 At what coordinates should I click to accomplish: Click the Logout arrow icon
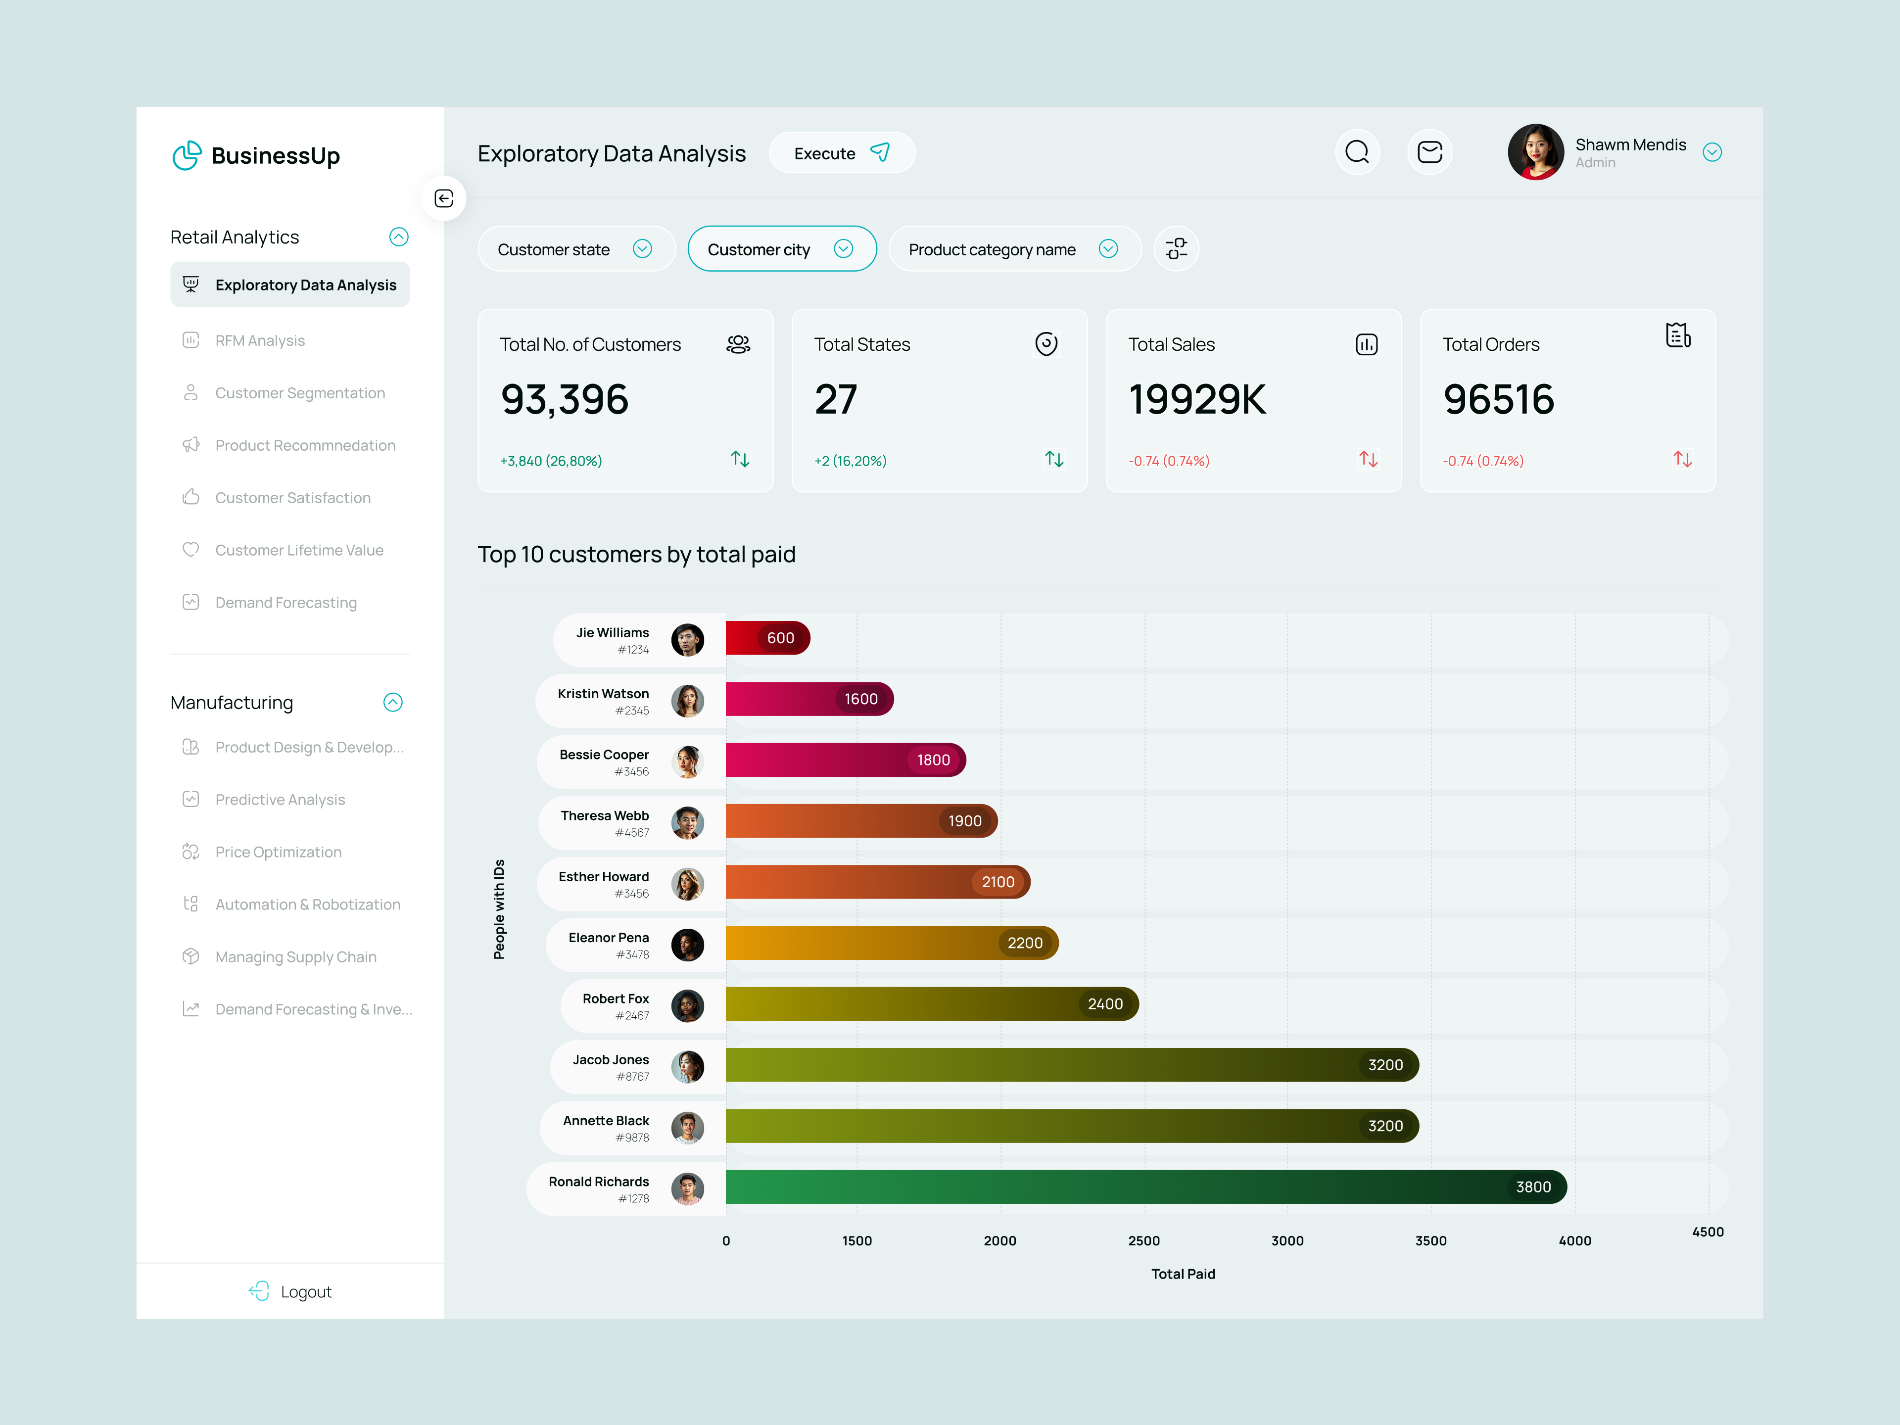pyautogui.click(x=259, y=1291)
